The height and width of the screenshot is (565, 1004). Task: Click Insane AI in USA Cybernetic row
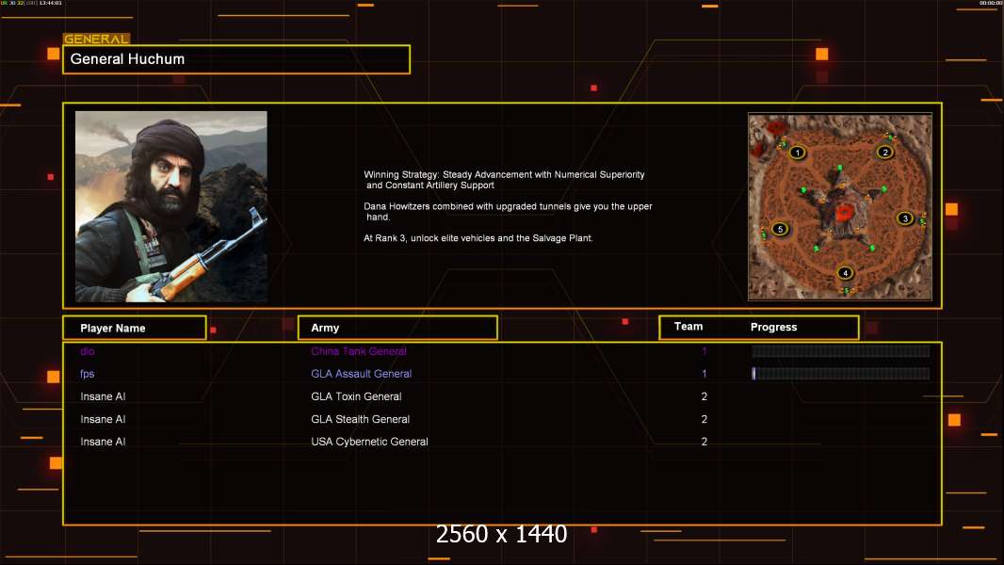(103, 442)
